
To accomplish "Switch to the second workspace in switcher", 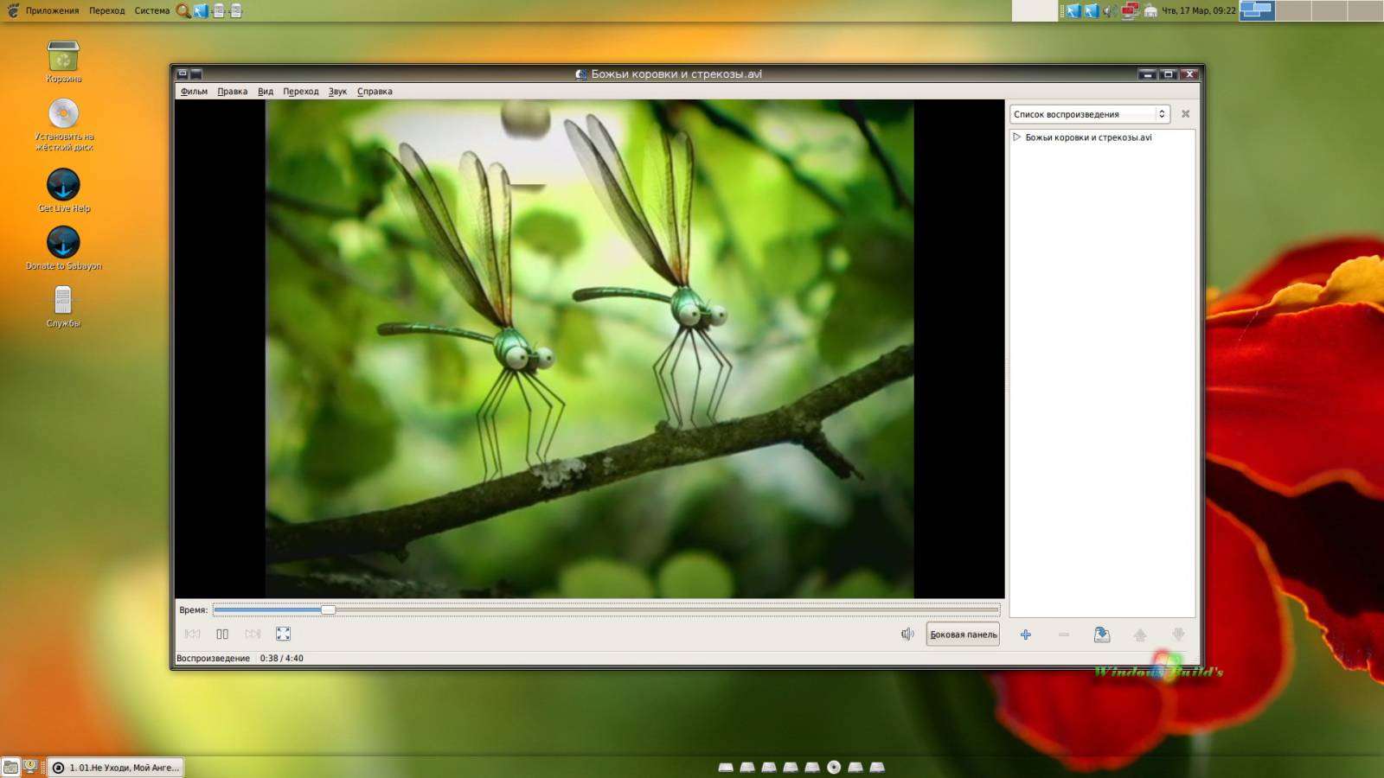I will point(1293,10).
